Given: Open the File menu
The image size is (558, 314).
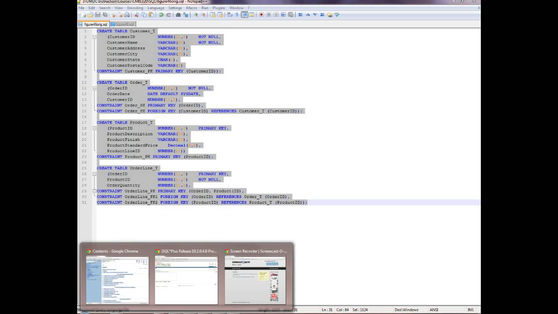Looking at the screenshot, I should click(x=81, y=8).
